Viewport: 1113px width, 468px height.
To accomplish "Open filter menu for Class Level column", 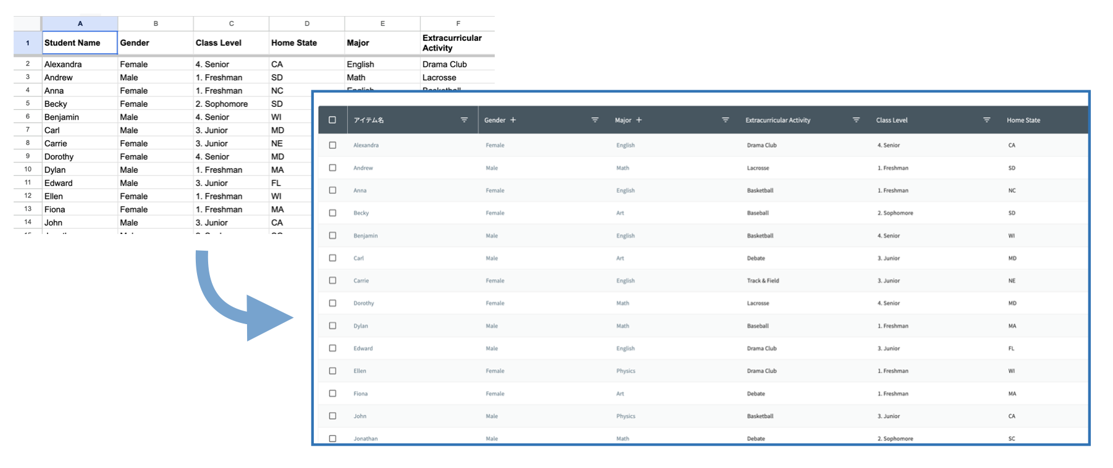I will [986, 120].
